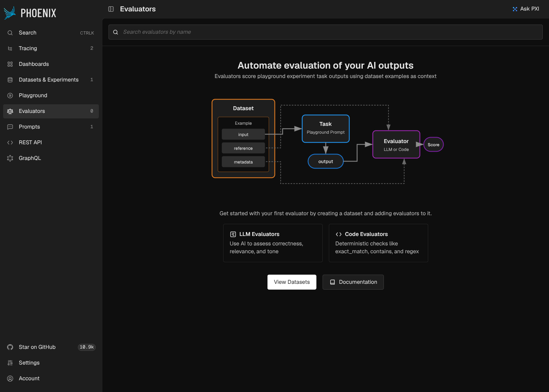Click the metadata row in Dataset diagram
Viewport: 549px width, 392px height.
click(x=244, y=162)
